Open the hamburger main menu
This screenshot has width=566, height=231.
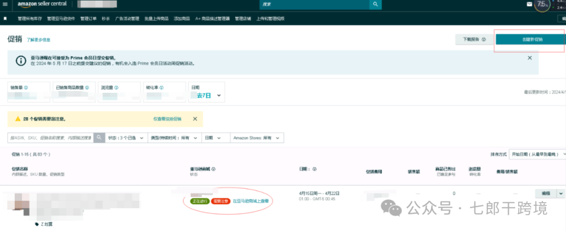tap(5, 4)
